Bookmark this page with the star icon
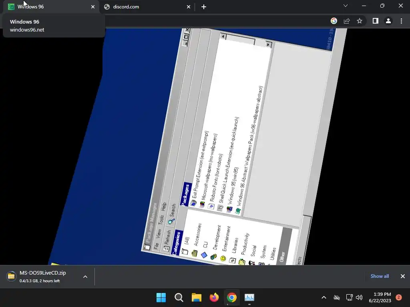The image size is (410, 307). coord(360,21)
